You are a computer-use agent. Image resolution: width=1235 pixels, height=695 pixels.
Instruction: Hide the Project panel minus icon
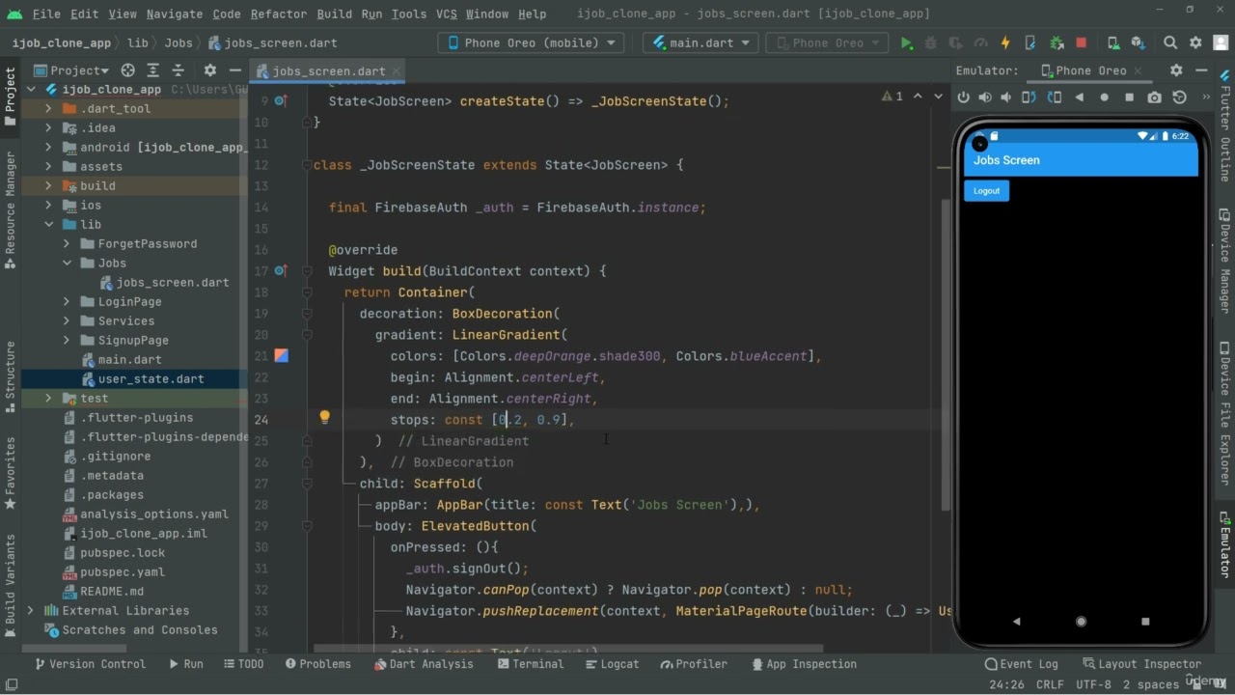(234, 70)
